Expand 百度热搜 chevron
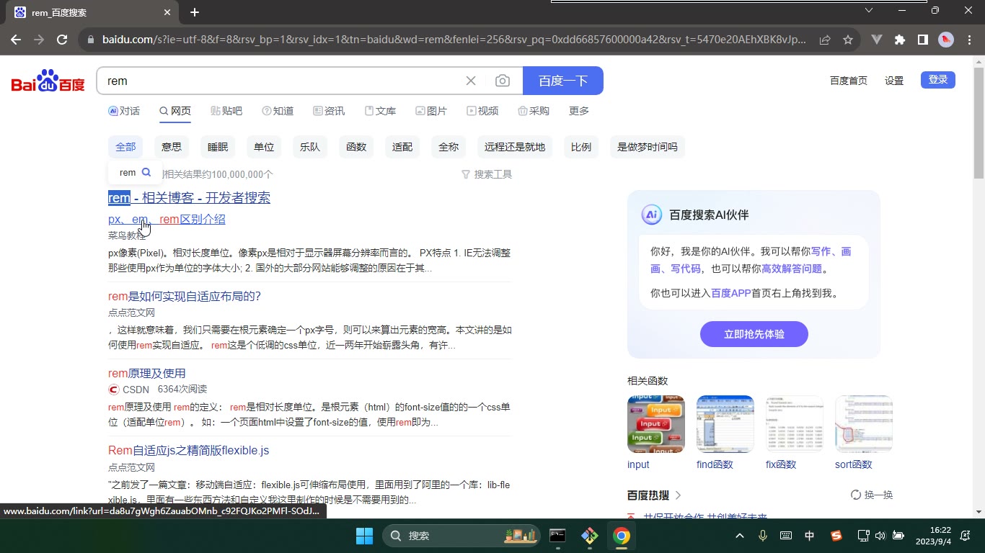Image resolution: width=985 pixels, height=553 pixels. tap(679, 495)
